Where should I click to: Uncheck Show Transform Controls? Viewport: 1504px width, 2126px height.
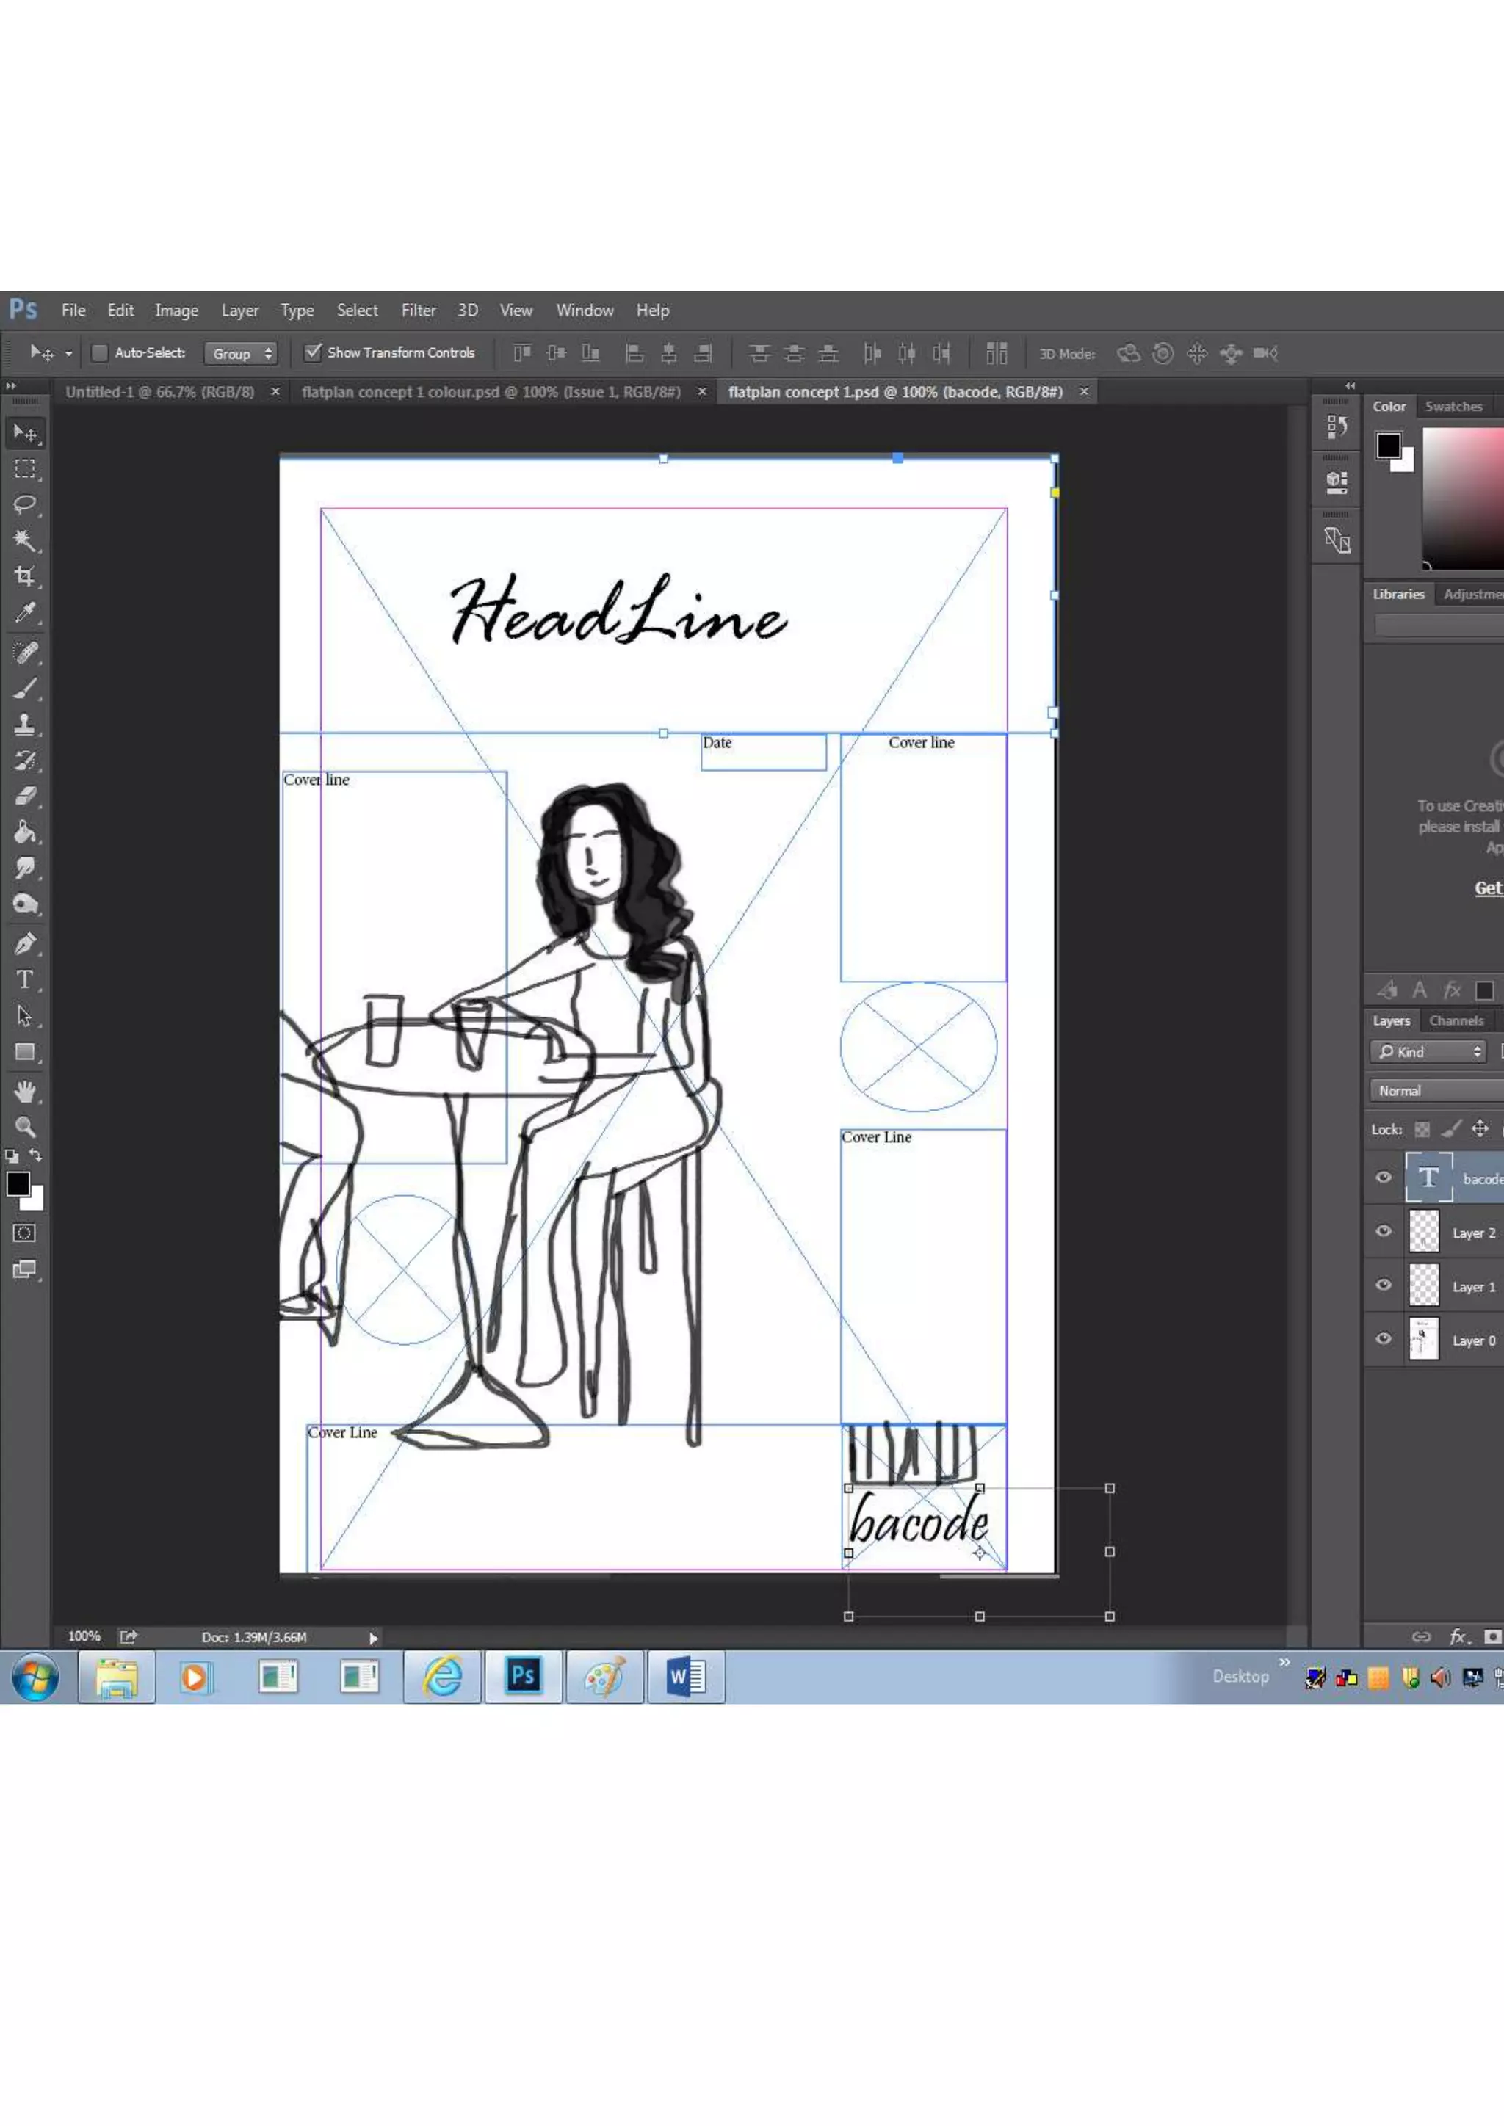click(x=313, y=352)
